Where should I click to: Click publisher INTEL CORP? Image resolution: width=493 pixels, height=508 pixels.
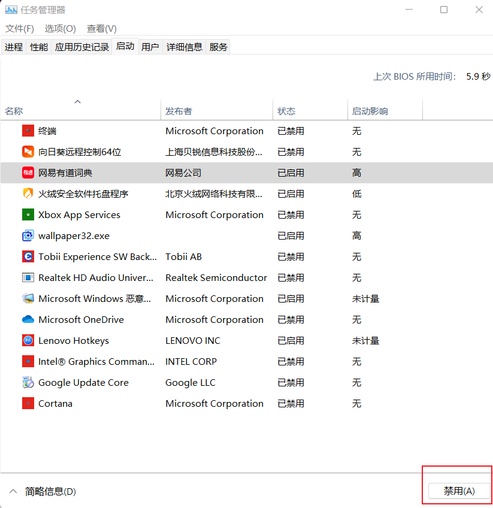pyautogui.click(x=191, y=362)
